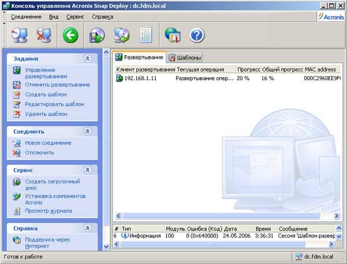
Task: Select the 192.168.1.11 client row
Action: point(228,78)
